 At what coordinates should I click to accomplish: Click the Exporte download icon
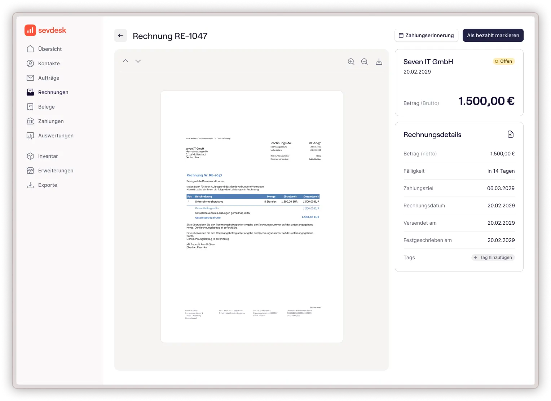[x=30, y=185]
